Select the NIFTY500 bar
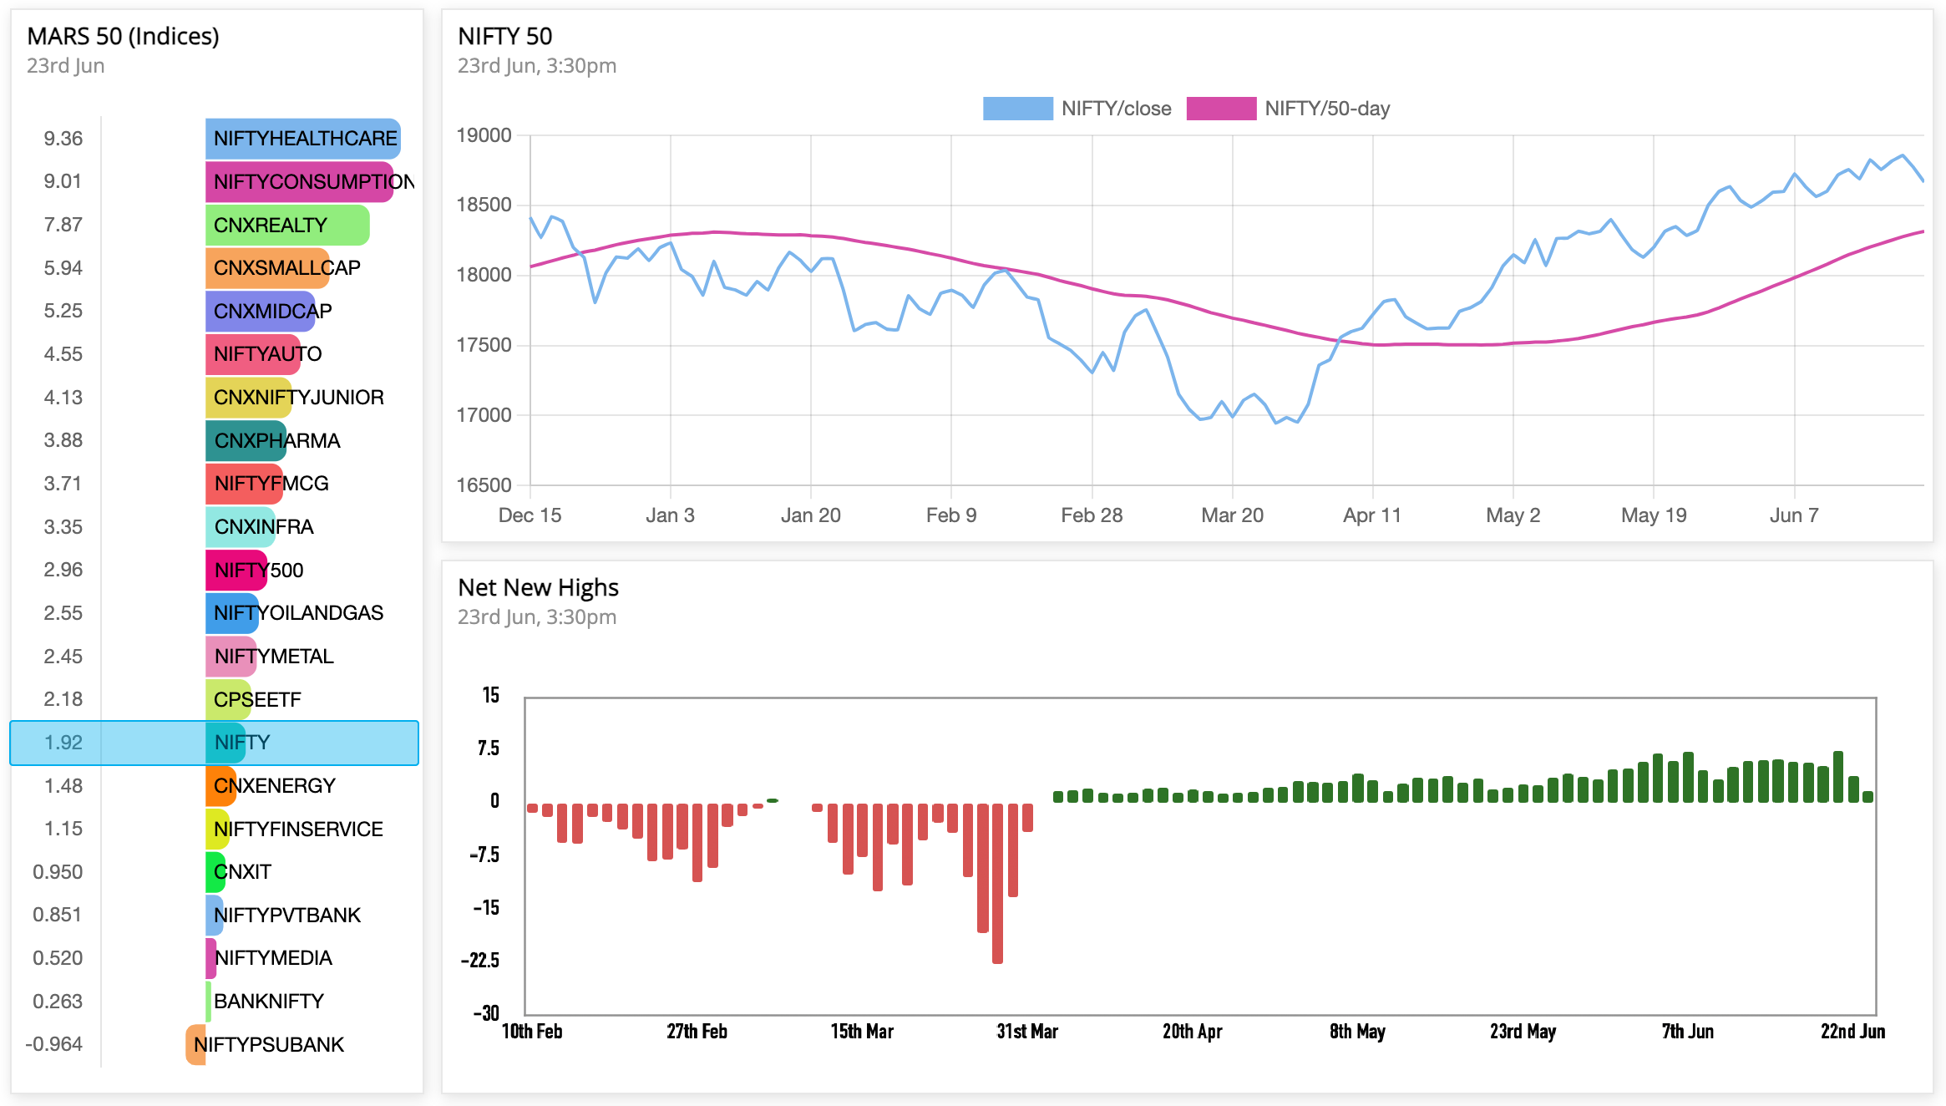The height and width of the screenshot is (1106, 1946). click(236, 571)
